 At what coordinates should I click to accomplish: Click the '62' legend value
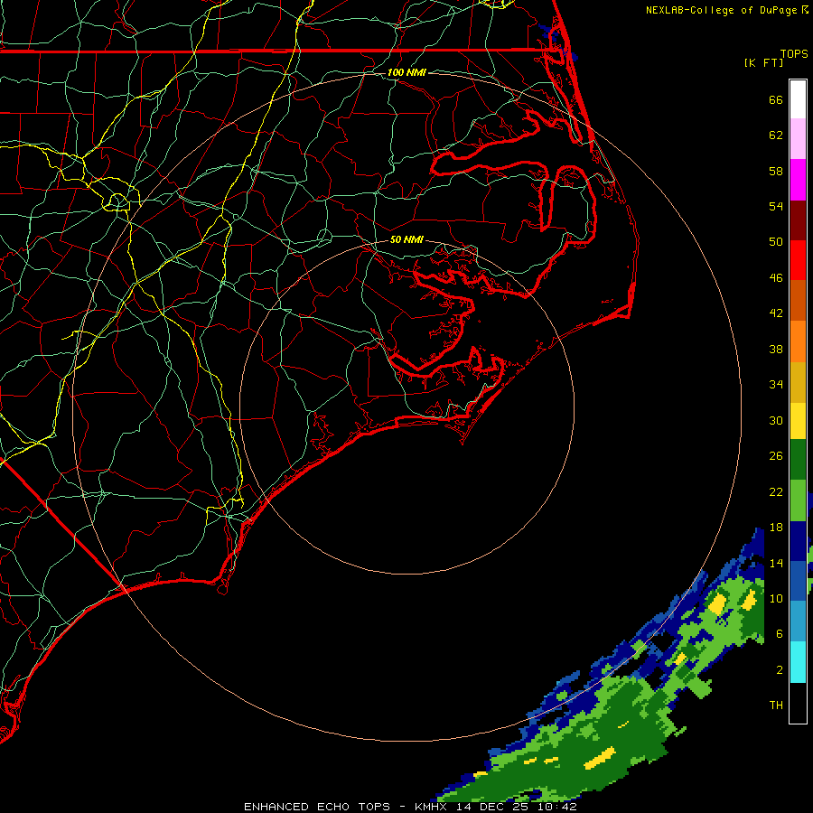click(x=776, y=135)
